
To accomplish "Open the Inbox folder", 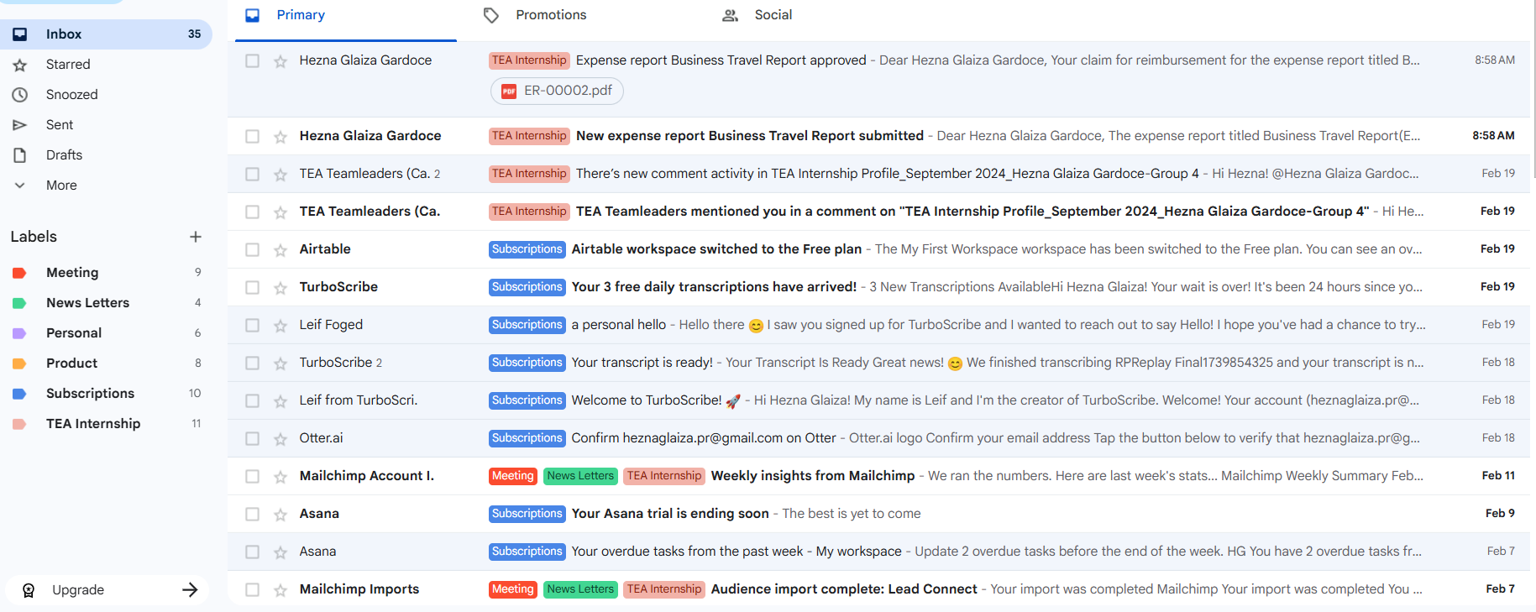I will (106, 34).
